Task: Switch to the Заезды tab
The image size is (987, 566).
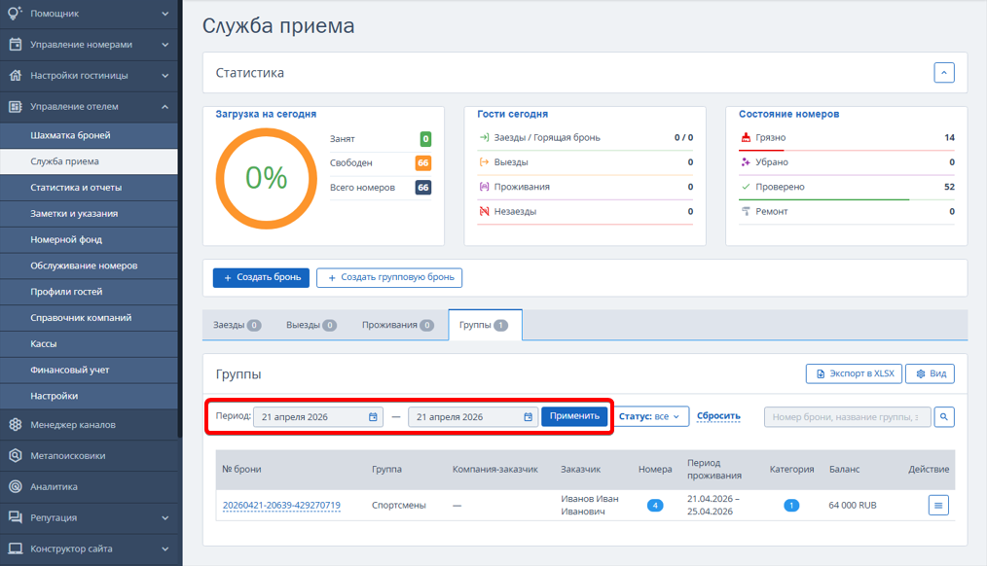Action: (x=237, y=325)
